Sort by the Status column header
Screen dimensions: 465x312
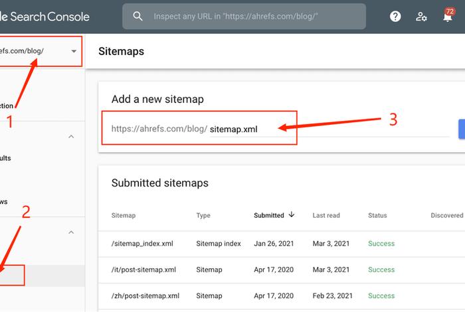(377, 215)
